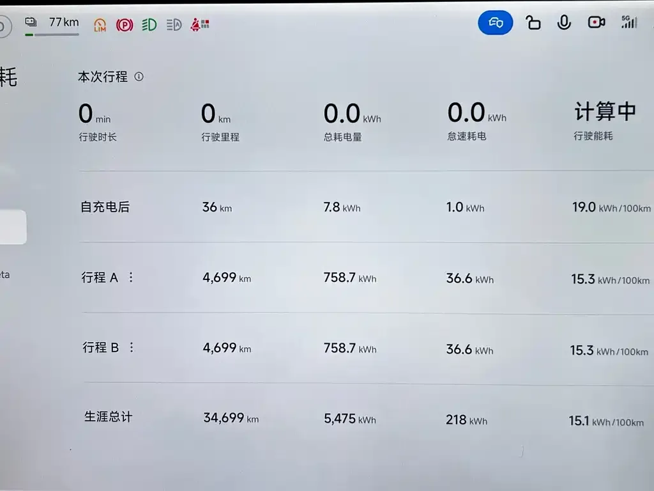Tap the green low-beam headlight icon
The height and width of the screenshot is (491, 654).
(149, 25)
